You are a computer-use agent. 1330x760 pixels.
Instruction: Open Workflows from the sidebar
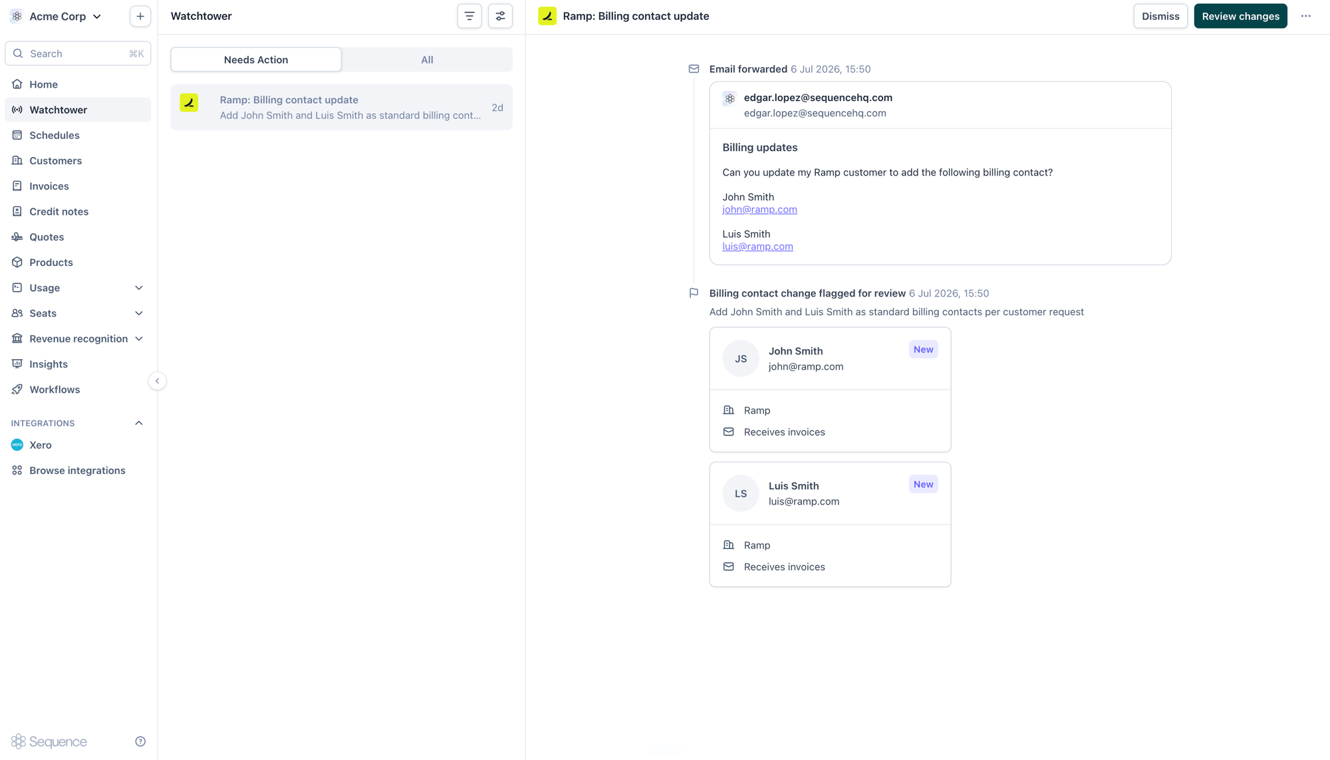[x=78, y=390]
